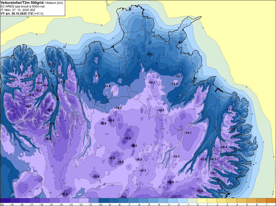The image size is (276, 206).
Task: Click the '-13.3' temperature value on map
Action: 176,156
